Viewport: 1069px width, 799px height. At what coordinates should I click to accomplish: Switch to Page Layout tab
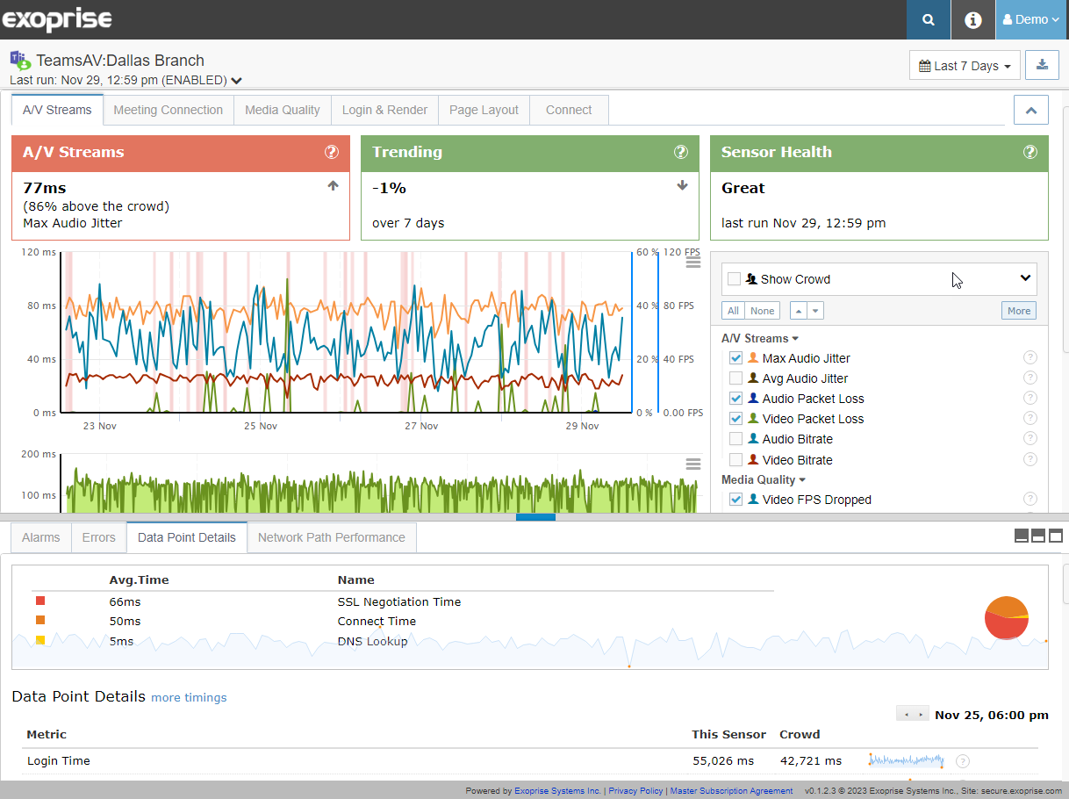tap(484, 110)
